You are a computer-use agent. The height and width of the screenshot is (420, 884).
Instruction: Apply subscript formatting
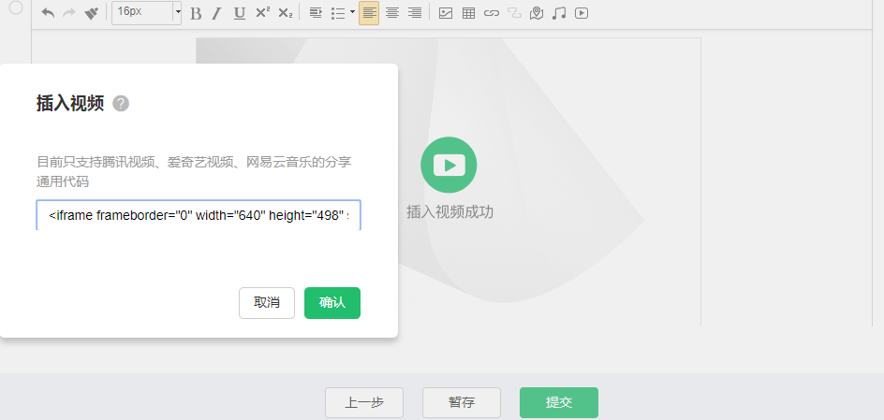(x=286, y=13)
